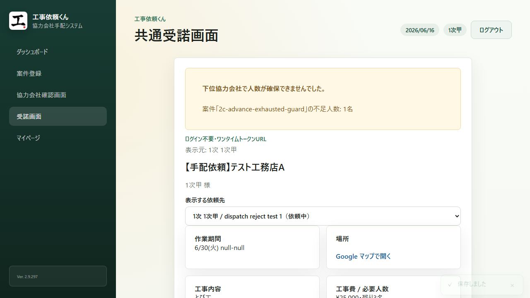The image size is (530, 298).
Task: Dismiss the 保存しました toast with X
Action: click(512, 285)
